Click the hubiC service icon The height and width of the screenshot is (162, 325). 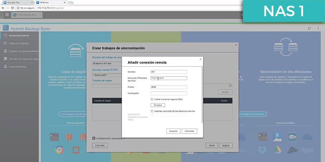point(292,137)
